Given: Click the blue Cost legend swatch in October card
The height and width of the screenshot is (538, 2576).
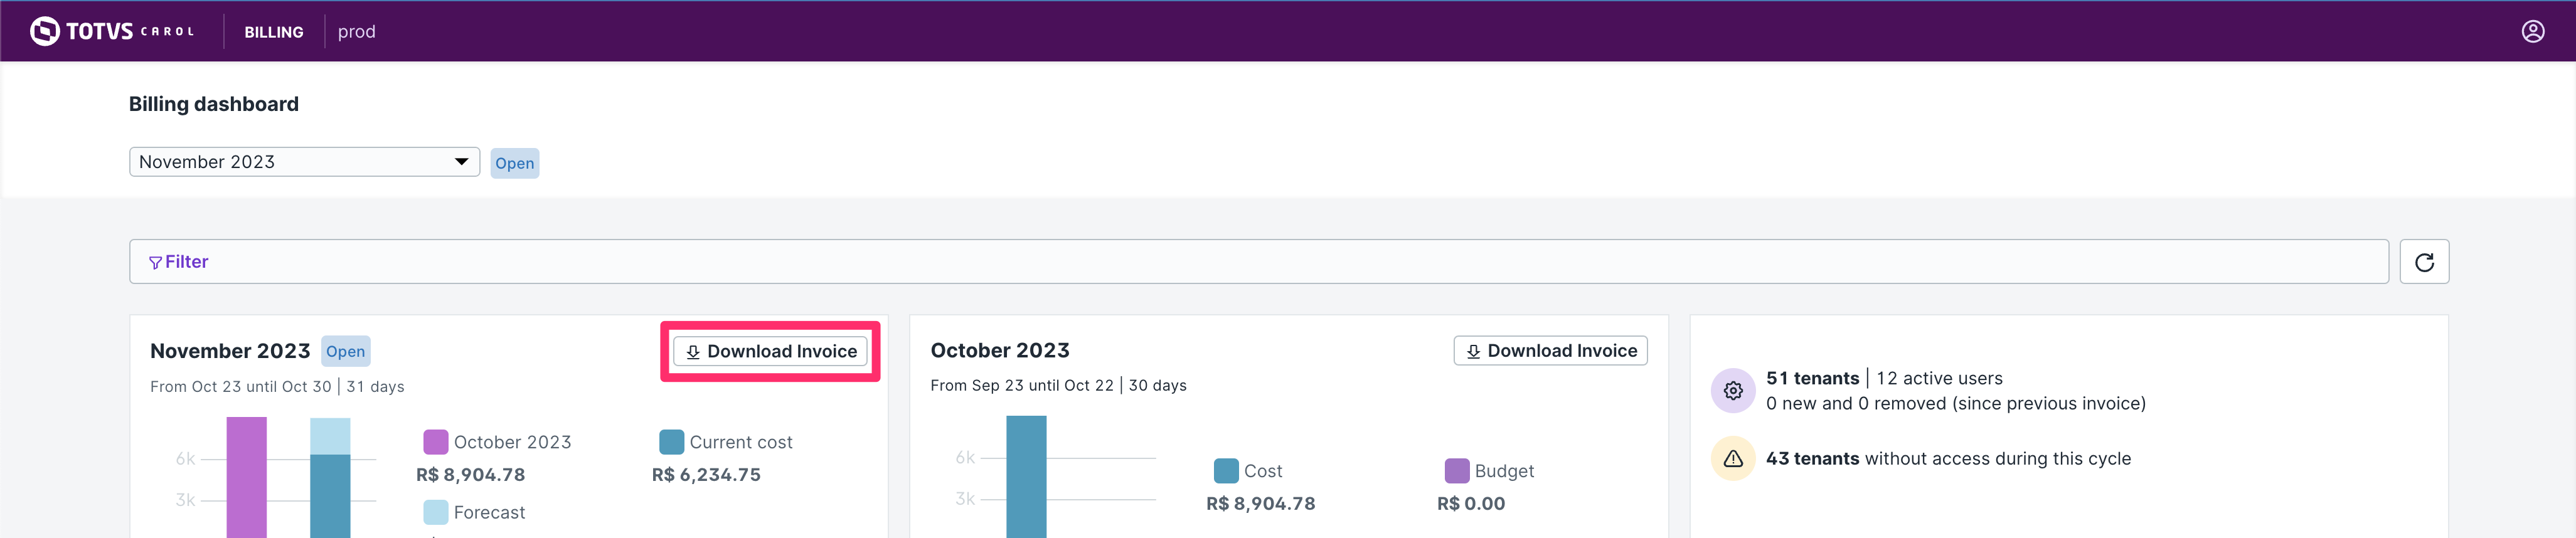Looking at the screenshot, I should point(1226,471).
